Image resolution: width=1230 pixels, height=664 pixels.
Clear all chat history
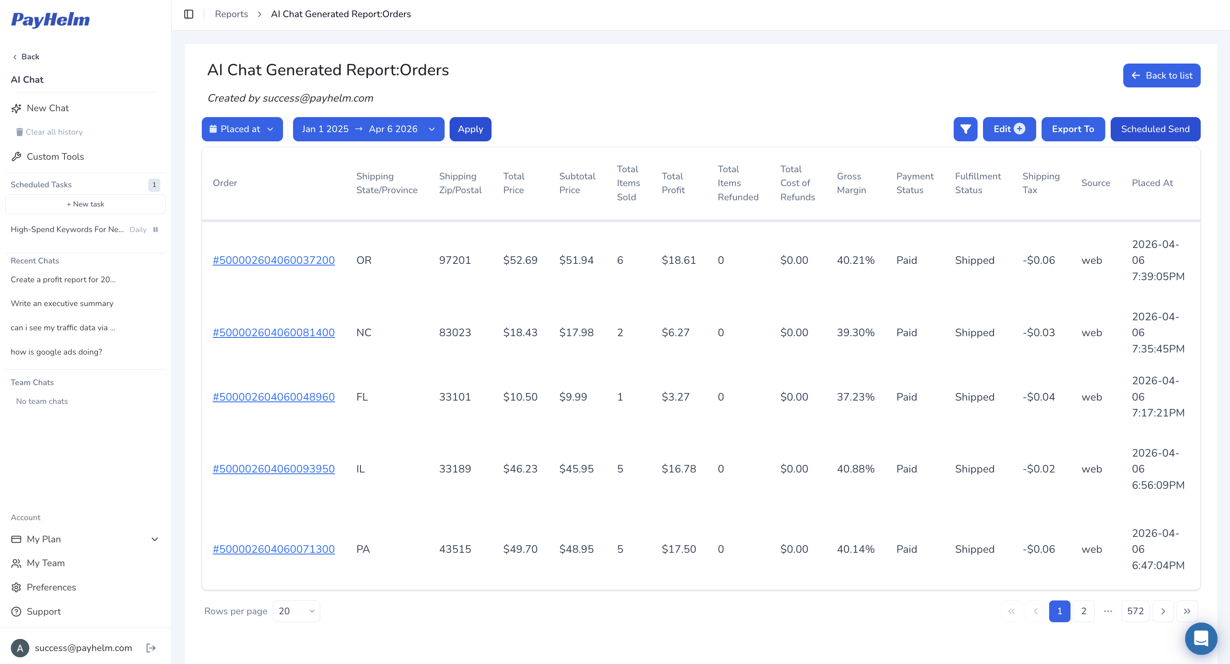click(49, 132)
